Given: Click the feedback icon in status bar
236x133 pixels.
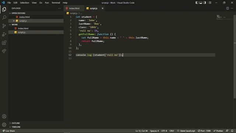Looking at the screenshot, I should pos(227,131).
